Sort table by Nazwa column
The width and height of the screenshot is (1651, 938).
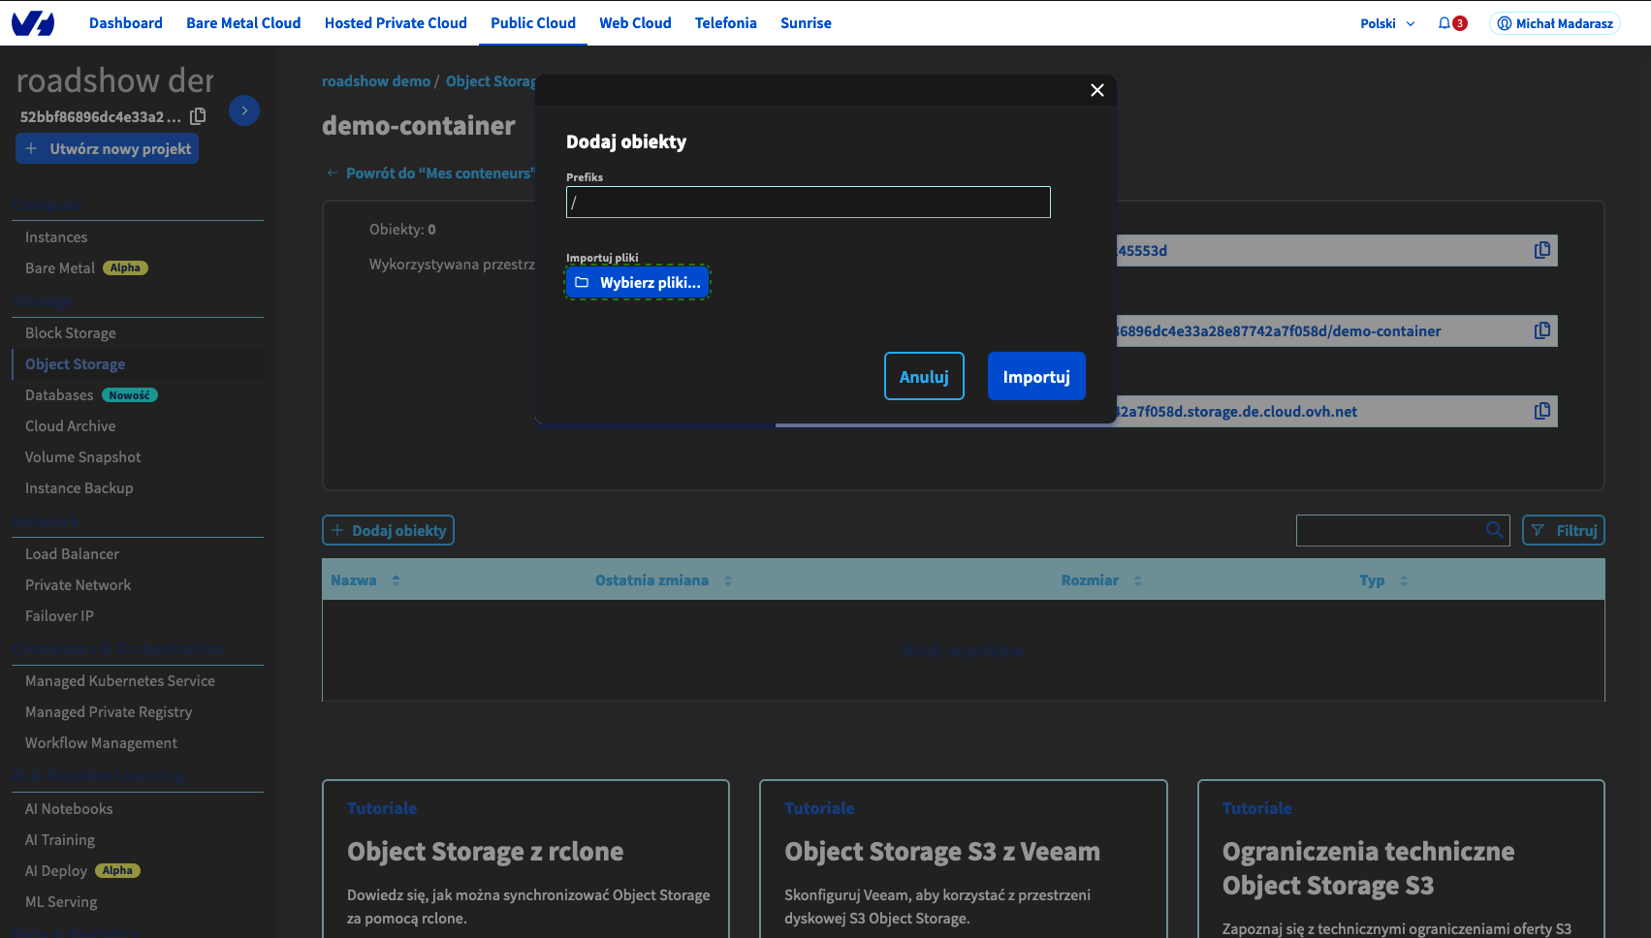(365, 580)
